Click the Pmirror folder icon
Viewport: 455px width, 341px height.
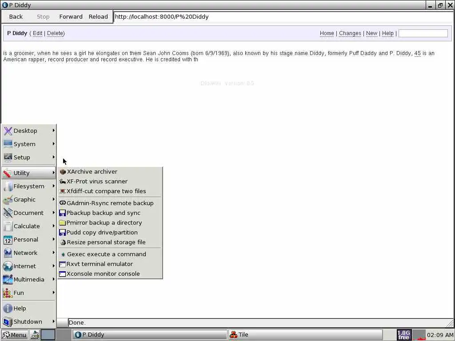tap(62, 223)
